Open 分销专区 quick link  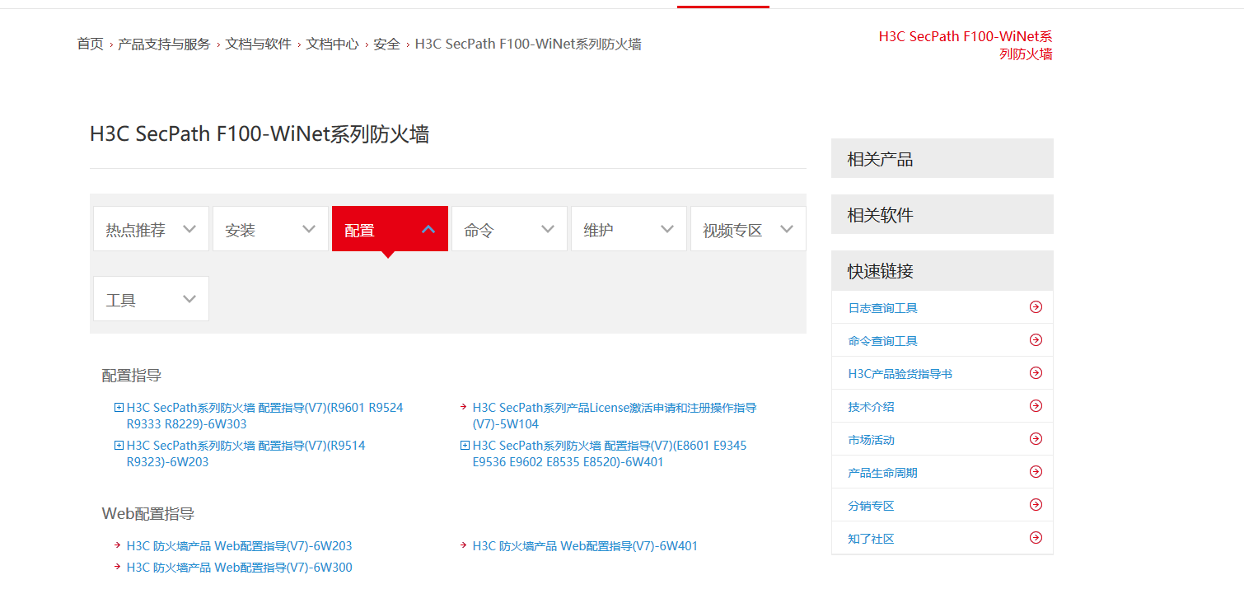click(x=871, y=506)
